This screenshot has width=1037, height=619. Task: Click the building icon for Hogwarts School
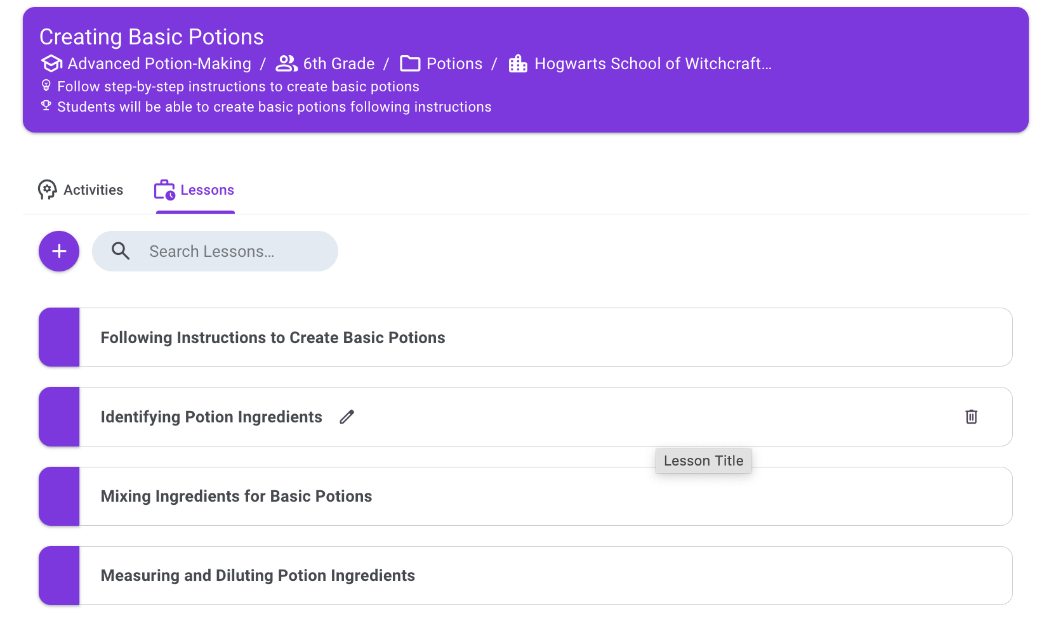pos(518,63)
